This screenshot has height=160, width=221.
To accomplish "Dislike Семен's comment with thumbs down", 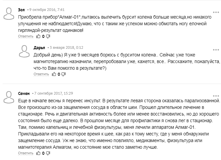I will pos(48,153).
